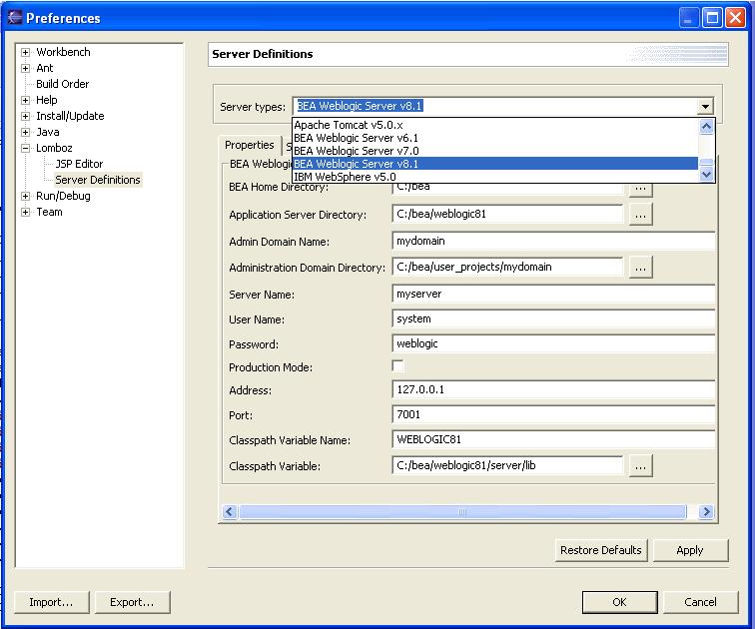Click the Apply button

click(x=689, y=550)
